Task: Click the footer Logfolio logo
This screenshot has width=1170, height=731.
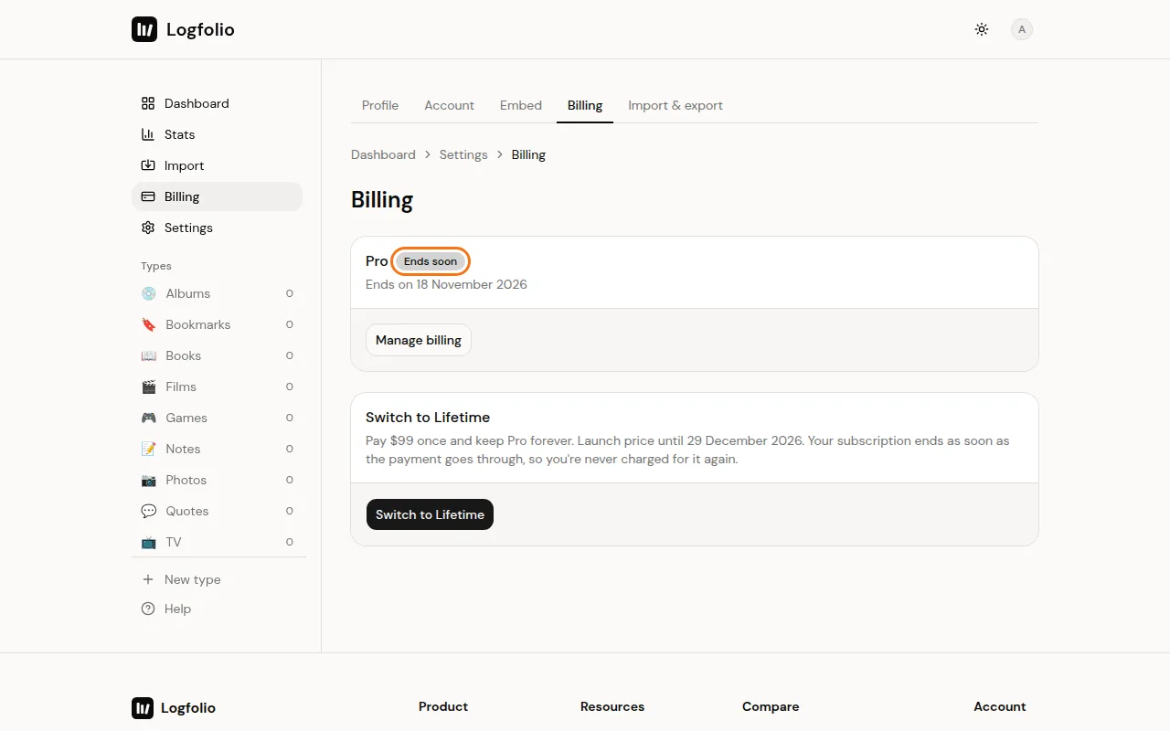Action: [174, 707]
